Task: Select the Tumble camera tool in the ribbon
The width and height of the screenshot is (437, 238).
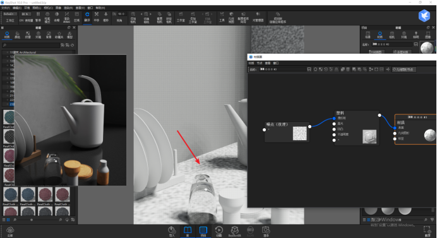Action: [87, 16]
